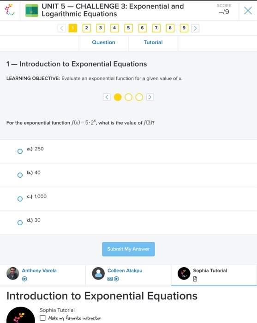Go to previous challenge page arrow
Screen dimensions: 257x323
click(62, 28)
